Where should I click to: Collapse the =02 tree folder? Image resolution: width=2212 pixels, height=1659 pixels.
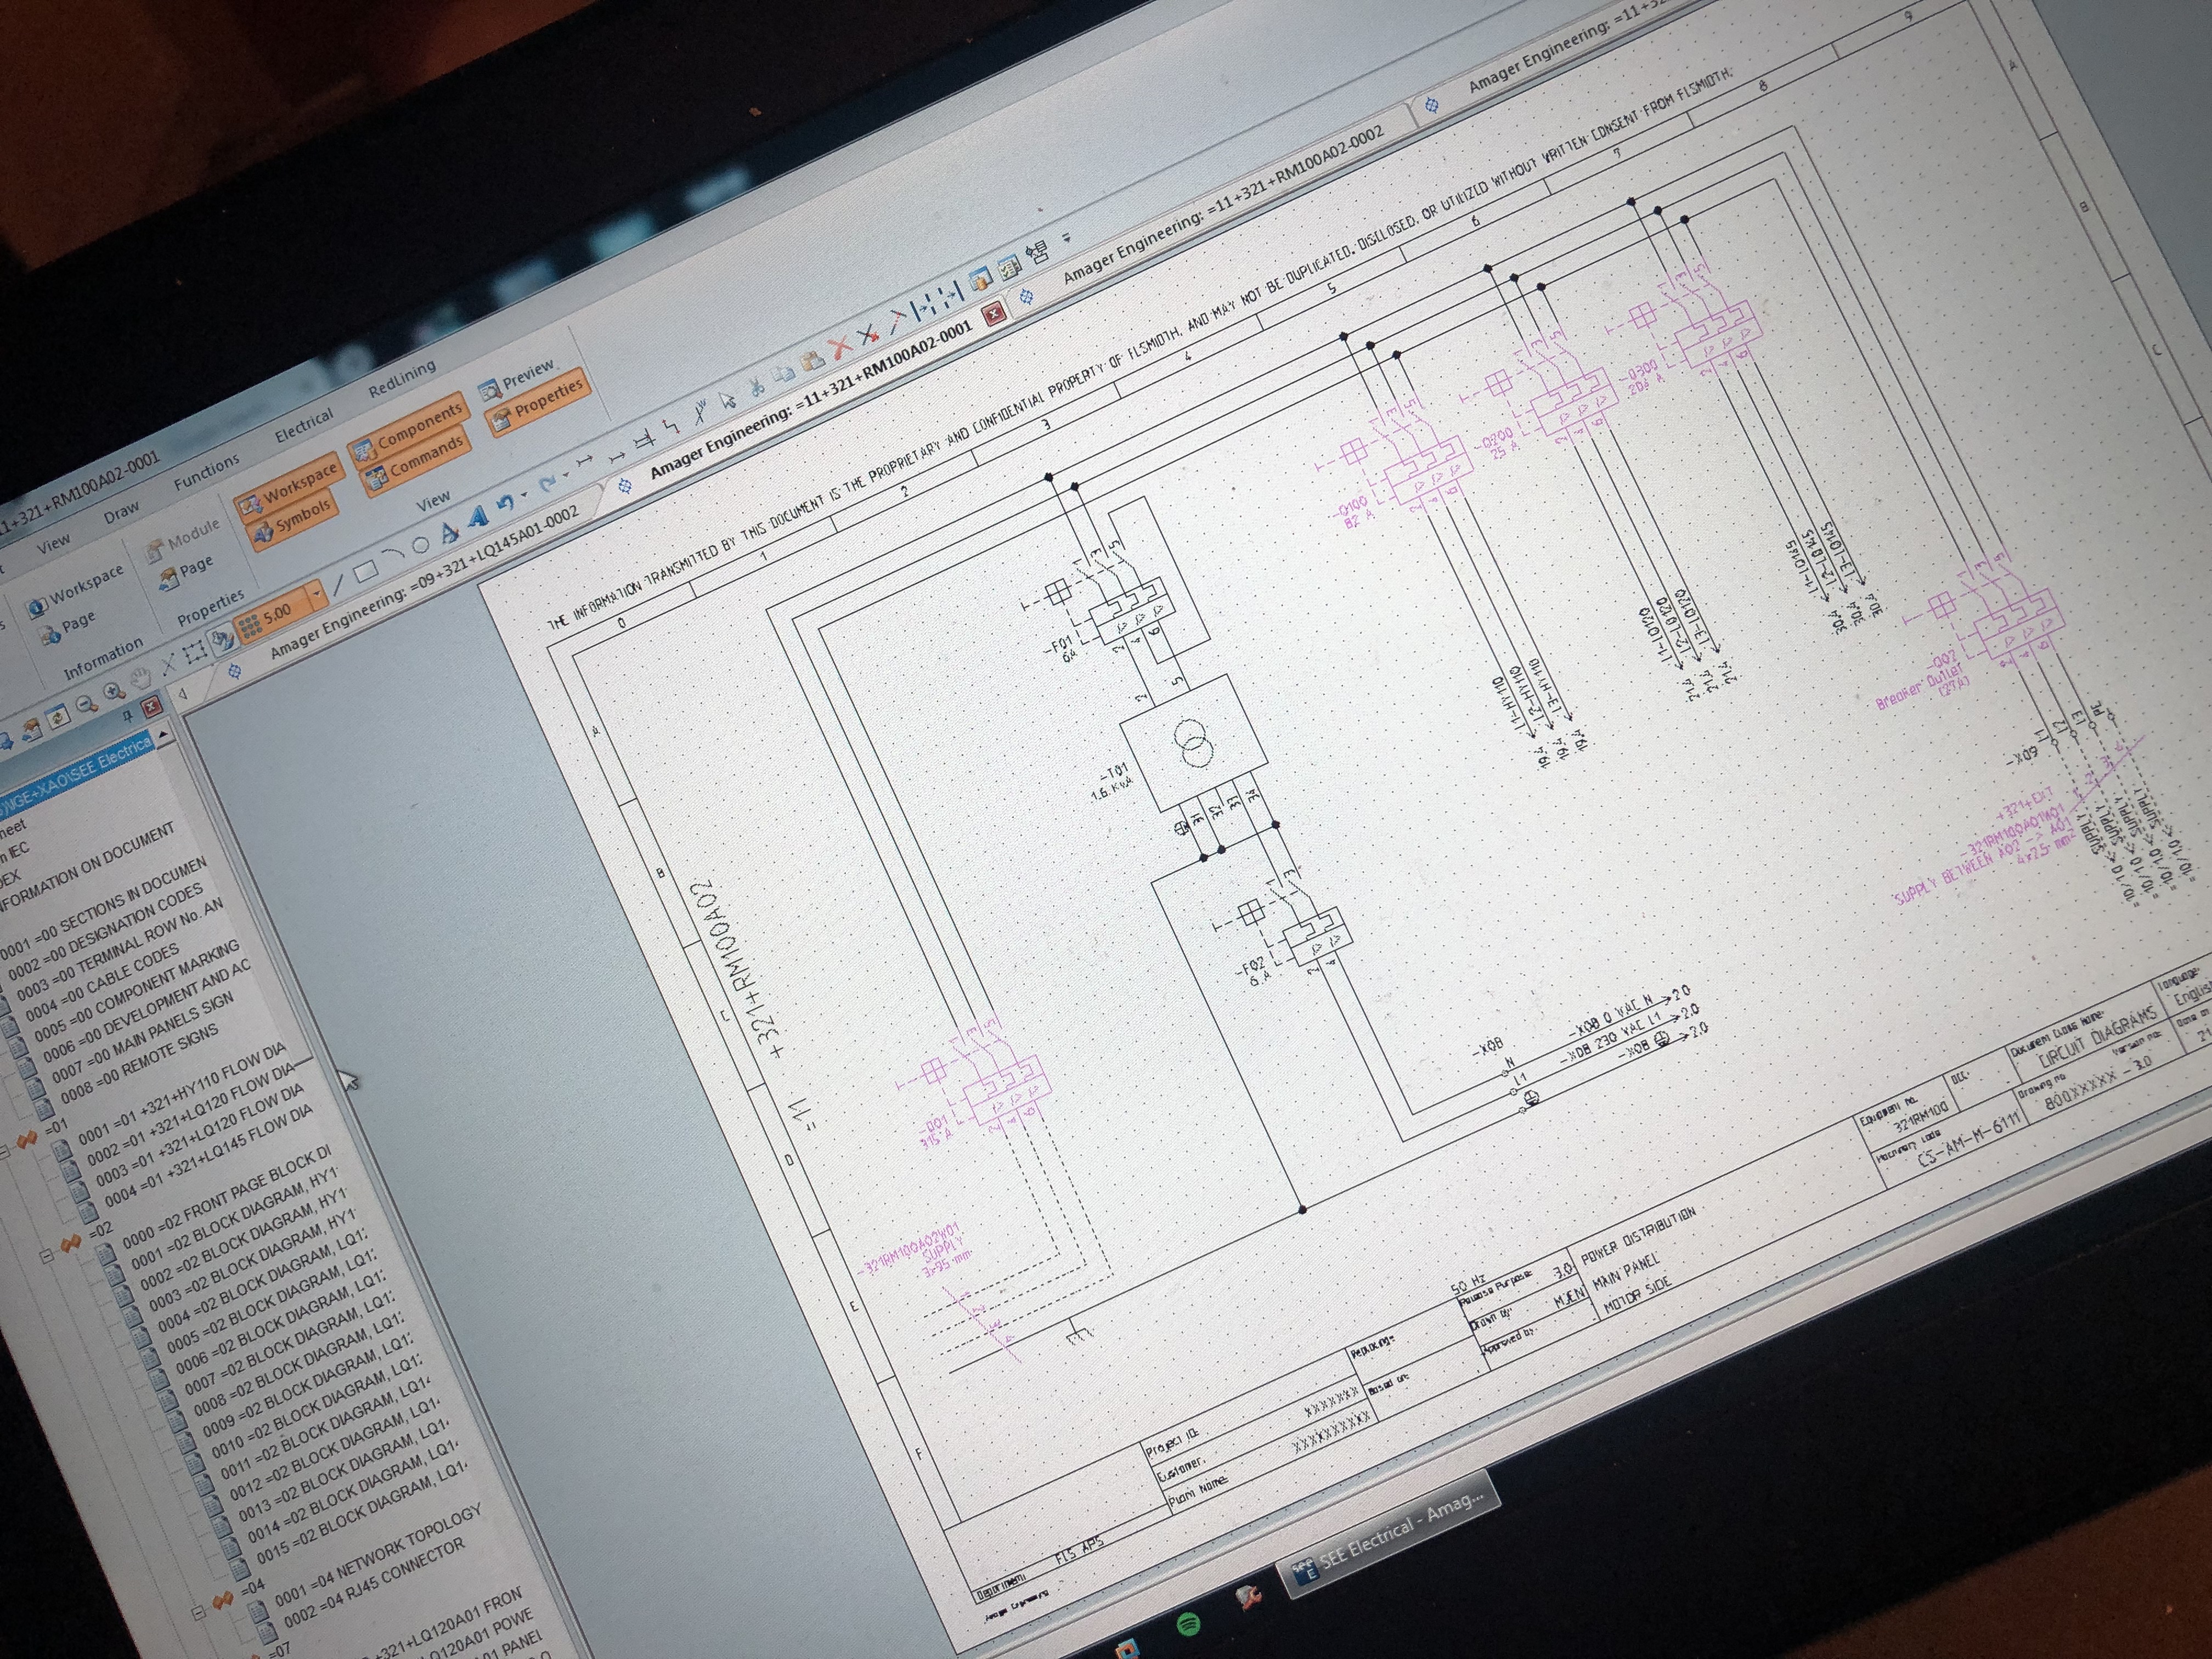(46, 1256)
